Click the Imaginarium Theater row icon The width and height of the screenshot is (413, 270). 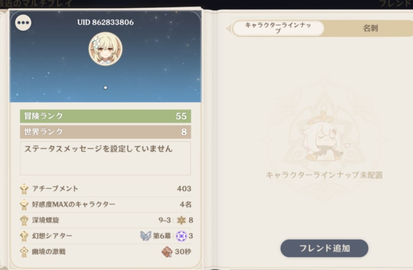(x=24, y=236)
